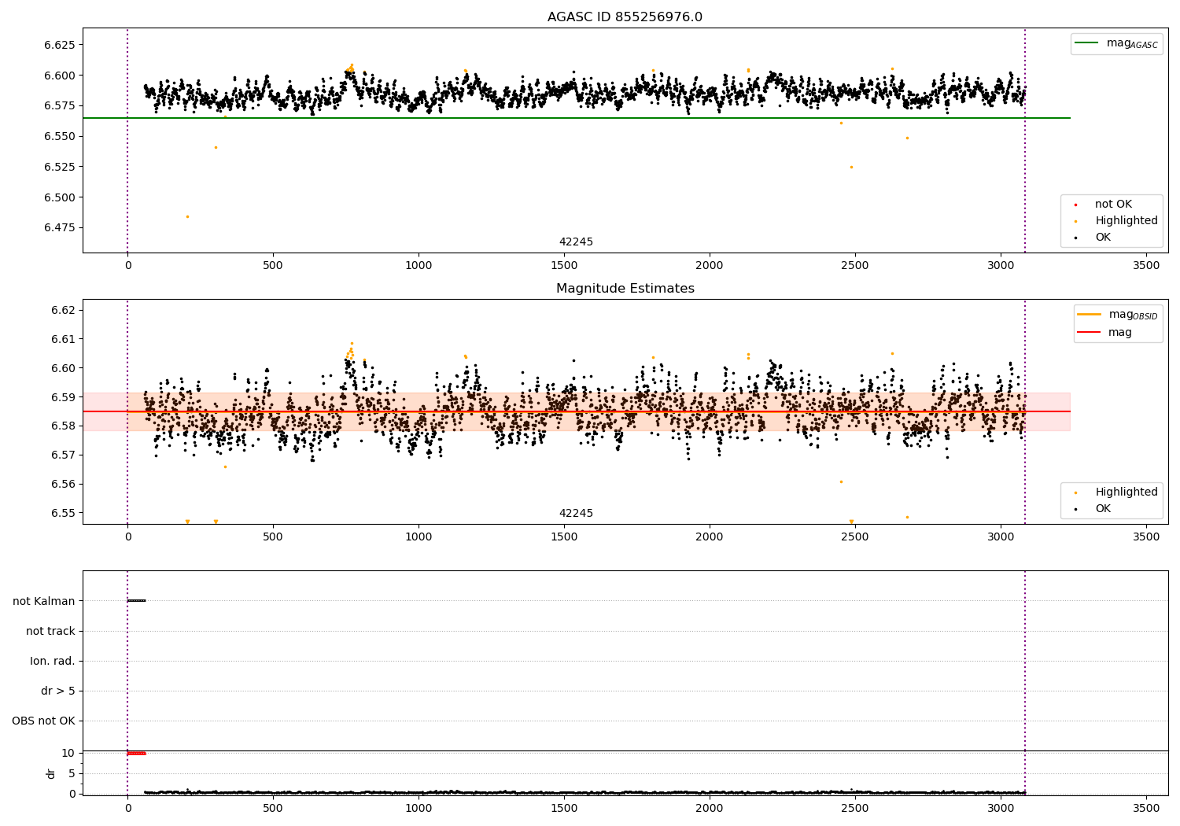The width and height of the screenshot is (1180, 826).
Task: Click the red 'not OK' legend marker
Action: tap(1075, 205)
